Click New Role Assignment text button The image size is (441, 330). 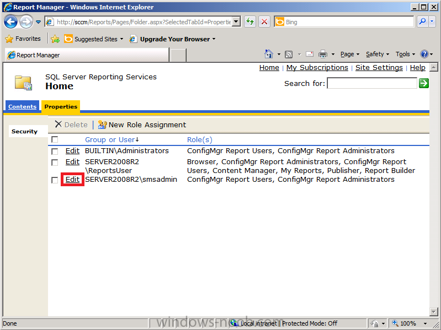pyautogui.click(x=147, y=125)
